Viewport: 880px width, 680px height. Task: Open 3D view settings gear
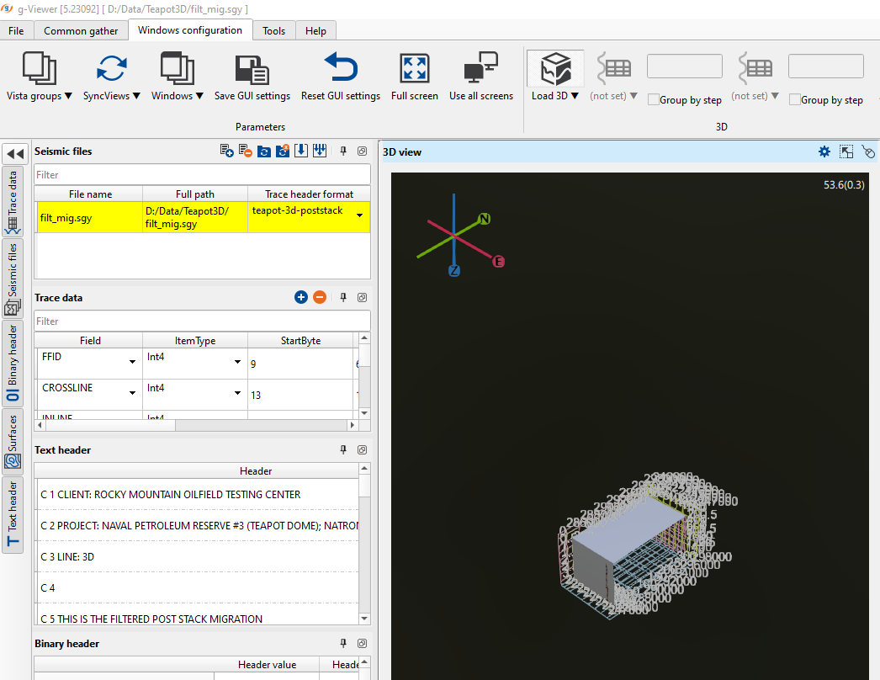click(824, 152)
